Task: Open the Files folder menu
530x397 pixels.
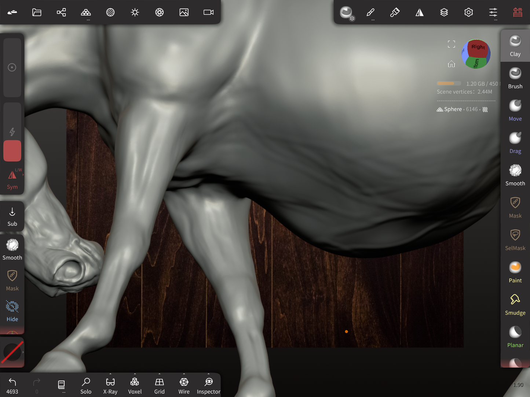Action: (37, 12)
